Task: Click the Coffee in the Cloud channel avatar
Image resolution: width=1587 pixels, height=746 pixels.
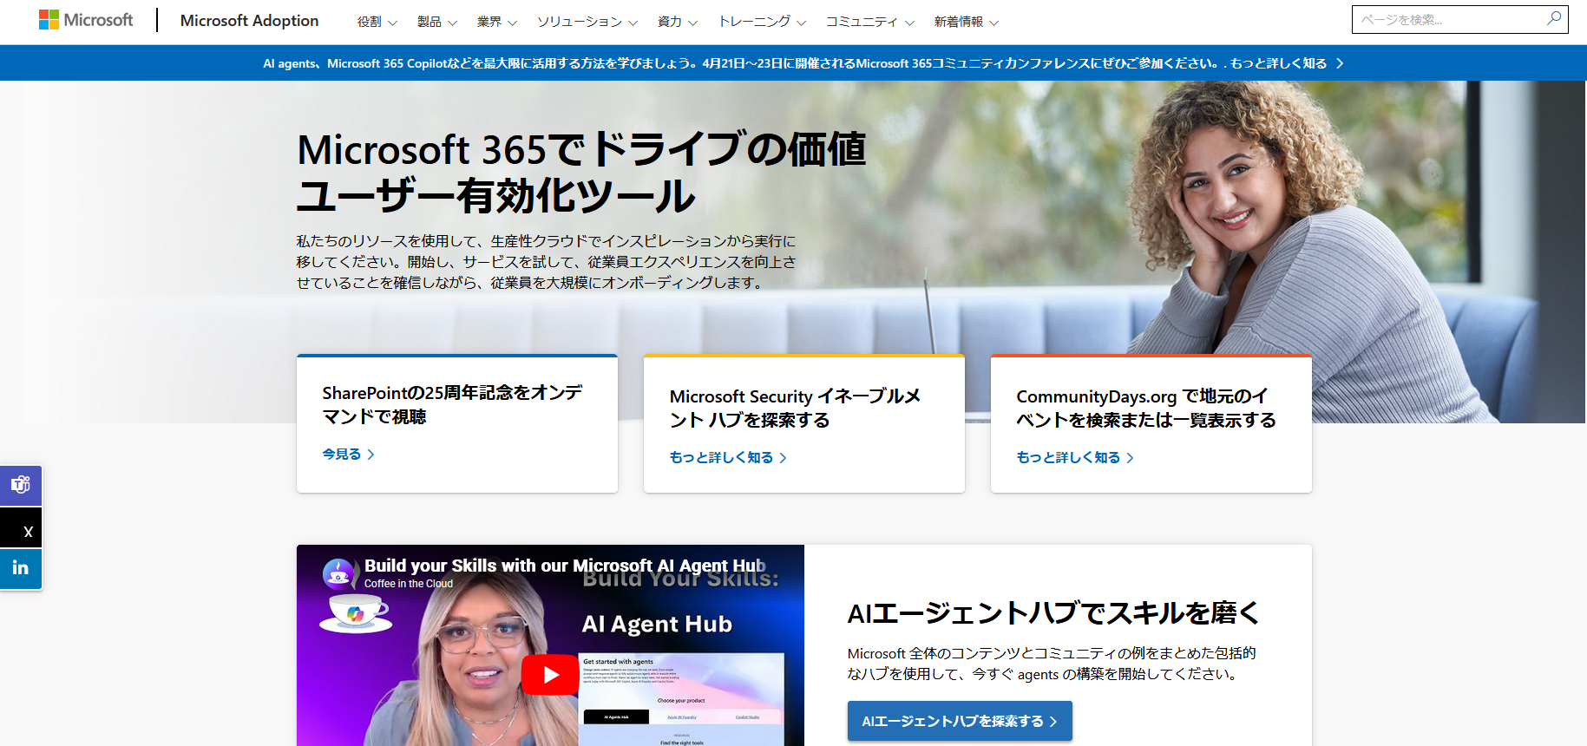Action: coord(338,573)
